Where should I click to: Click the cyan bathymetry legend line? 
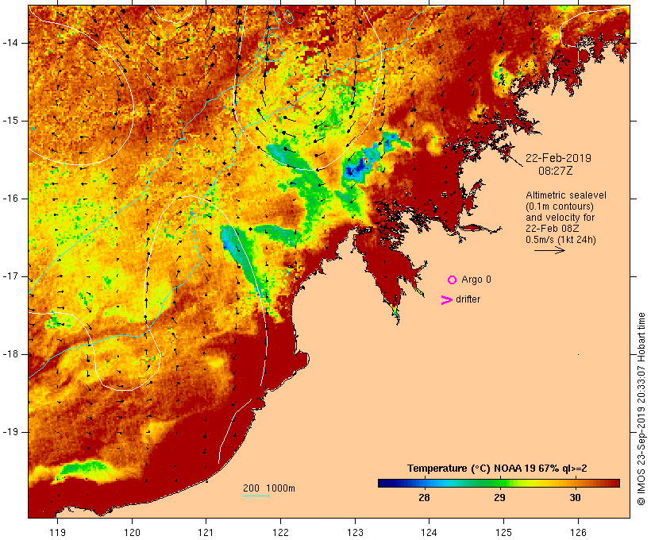click(x=256, y=496)
